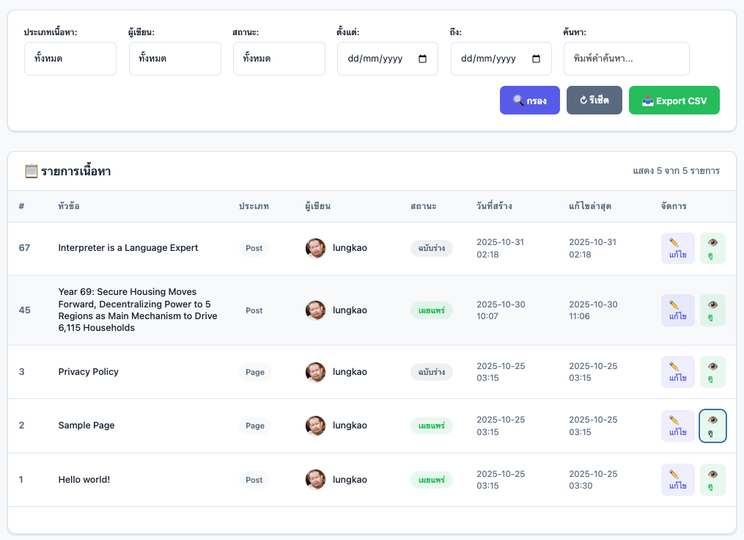Focus the ค้นหา search text field

tap(626, 59)
